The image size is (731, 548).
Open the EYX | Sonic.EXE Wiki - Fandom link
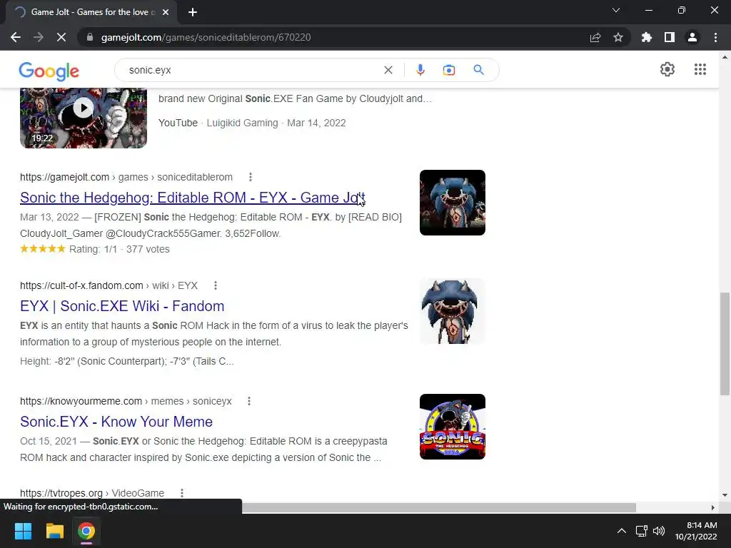[122, 306]
